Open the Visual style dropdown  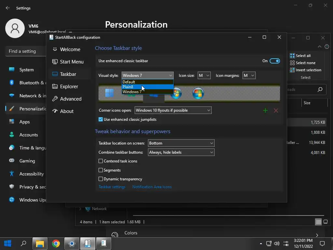[x=147, y=76]
